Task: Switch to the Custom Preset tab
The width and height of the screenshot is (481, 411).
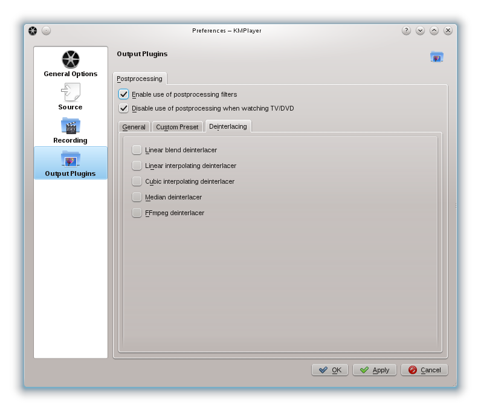Action: click(x=177, y=127)
